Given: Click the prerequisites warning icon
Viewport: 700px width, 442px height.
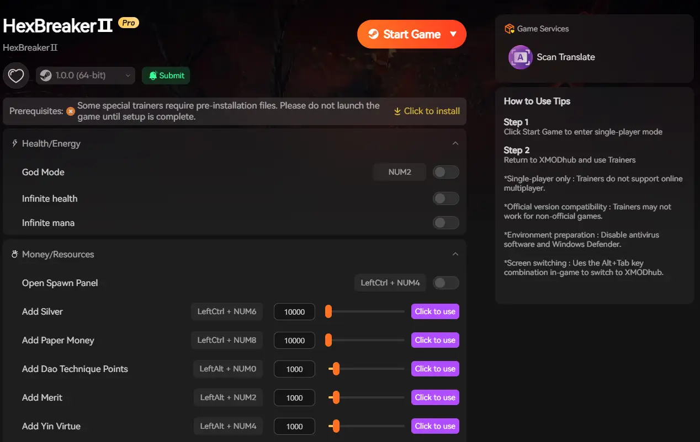Looking at the screenshot, I should 71,111.
